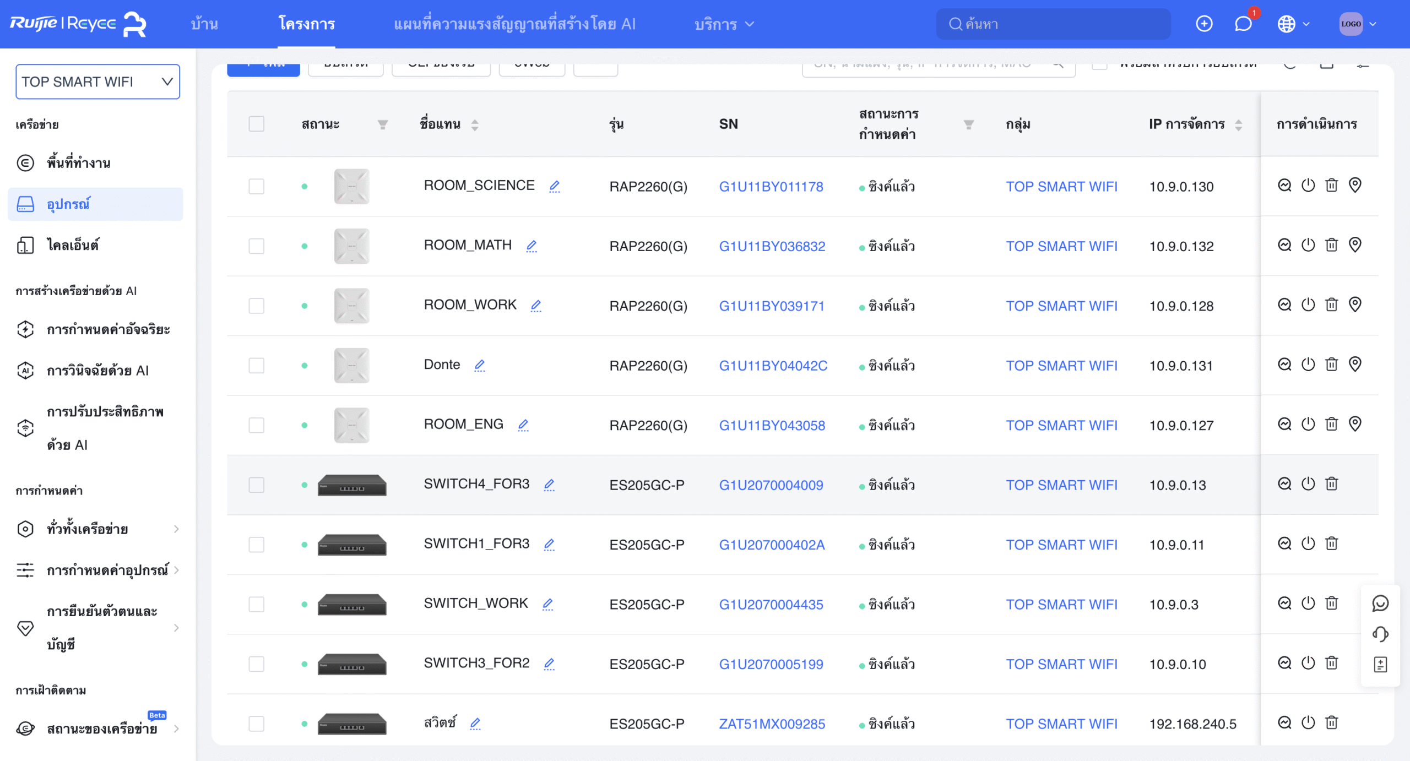The image size is (1410, 761).
Task: Tick the checkbox for ROOM_ENG row
Action: tap(256, 425)
